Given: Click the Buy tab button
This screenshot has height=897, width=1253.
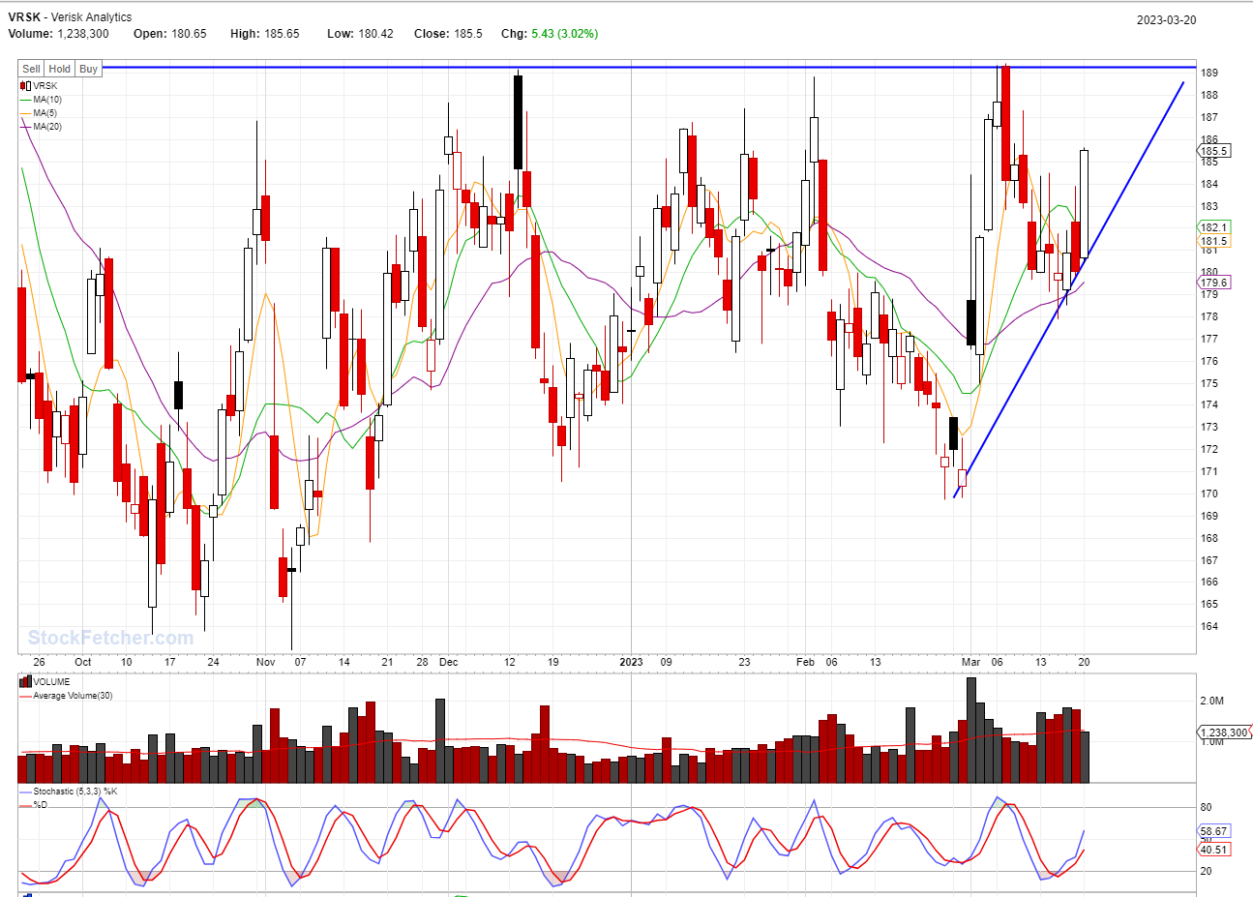Looking at the screenshot, I should [88, 69].
